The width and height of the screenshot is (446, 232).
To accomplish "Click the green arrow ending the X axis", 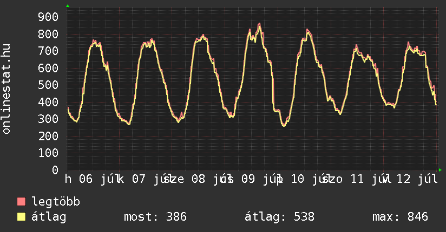I will pyautogui.click(x=440, y=170).
